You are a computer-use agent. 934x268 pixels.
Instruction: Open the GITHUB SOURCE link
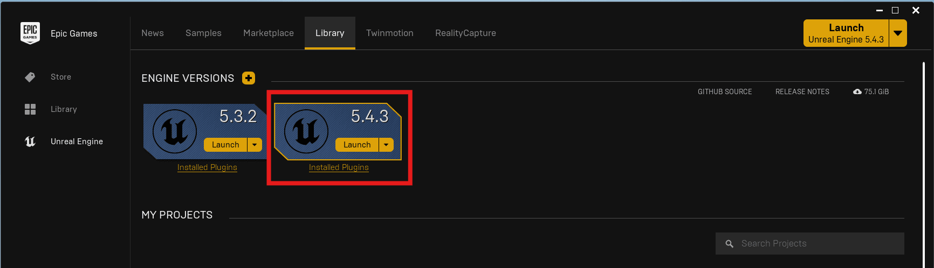tap(725, 92)
